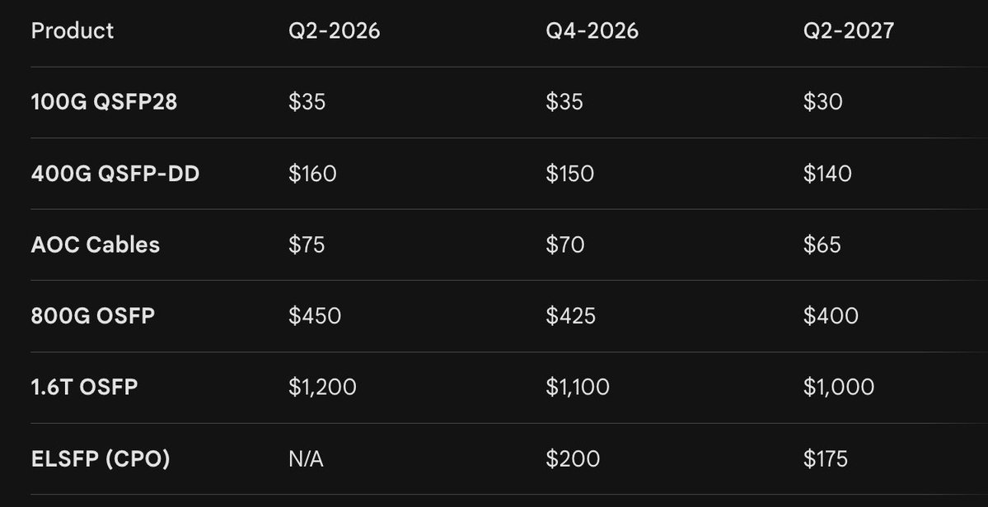Click the $1,000 price cell
Viewport: 988px width, 507px height.
point(839,387)
